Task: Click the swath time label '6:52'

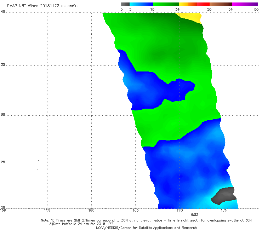Action: pos(194,215)
